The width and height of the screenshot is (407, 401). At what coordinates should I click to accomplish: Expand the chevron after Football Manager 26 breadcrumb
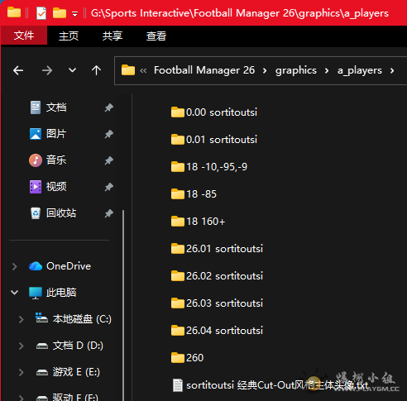(265, 71)
